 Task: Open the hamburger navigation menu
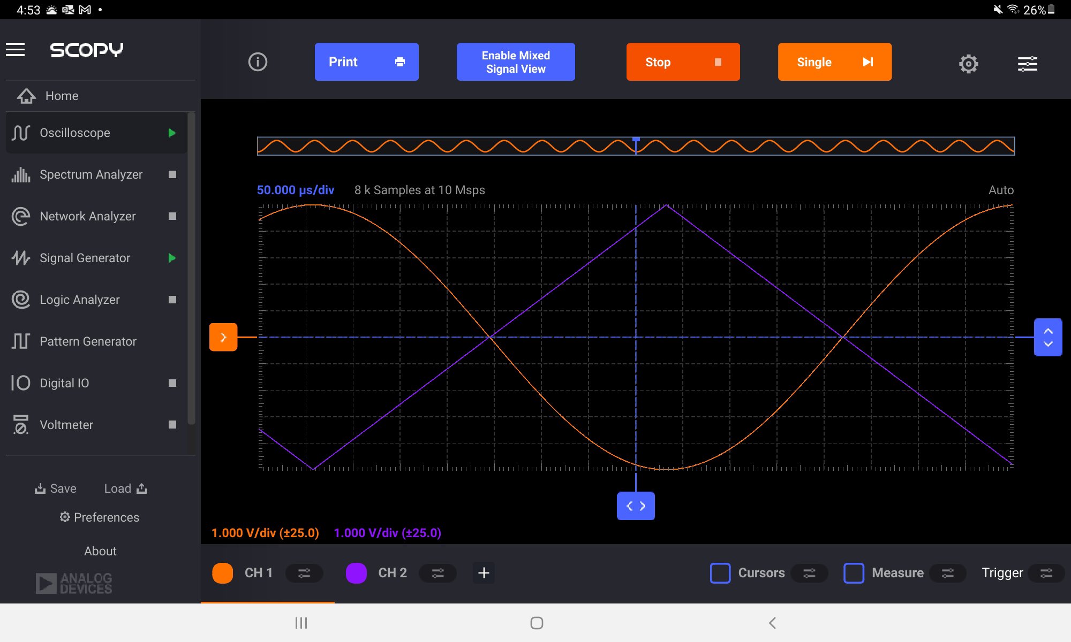coord(14,49)
